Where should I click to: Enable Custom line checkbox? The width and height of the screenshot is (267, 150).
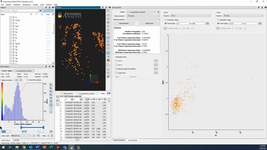coord(116,73)
